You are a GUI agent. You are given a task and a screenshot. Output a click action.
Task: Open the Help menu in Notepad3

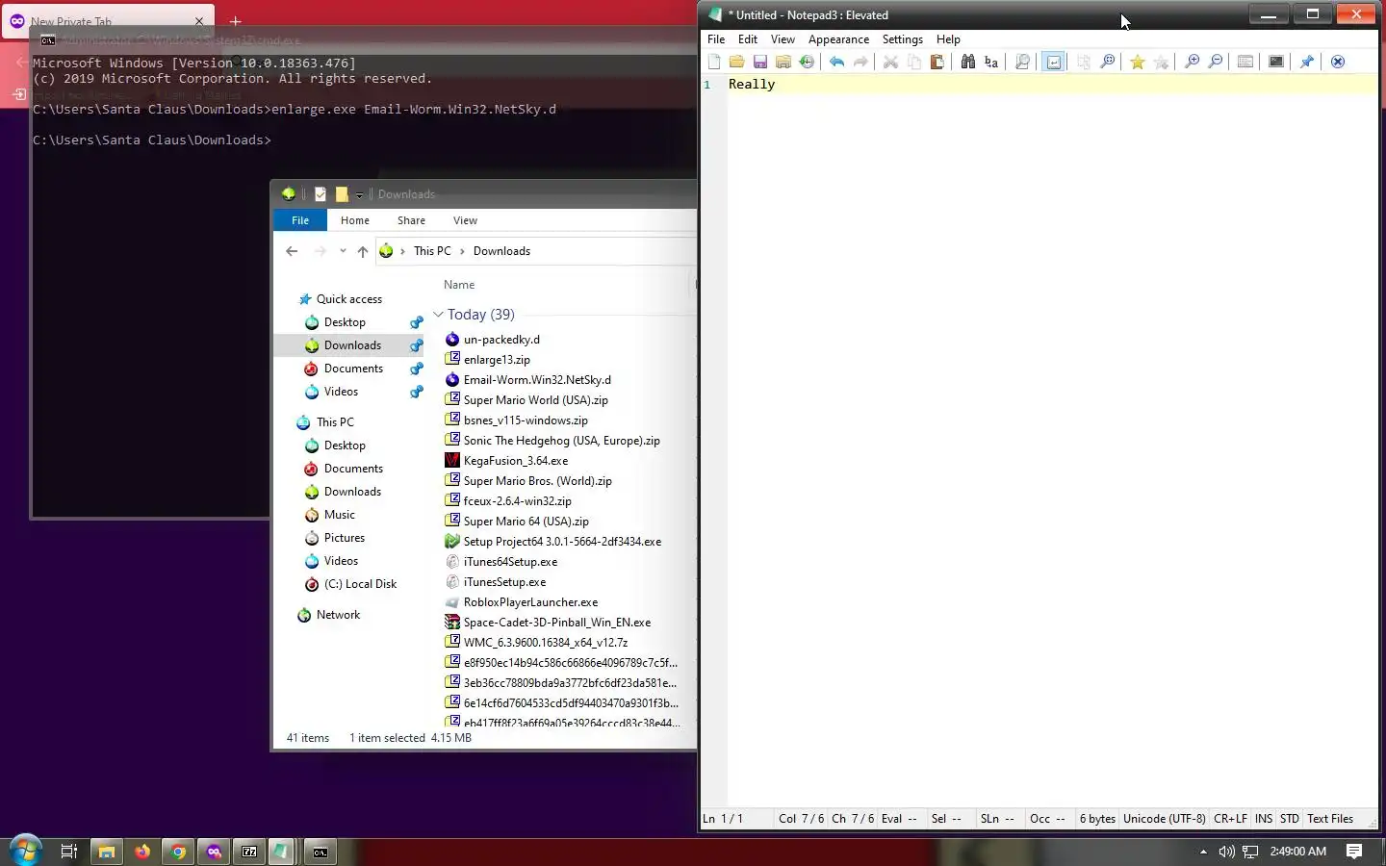948,39
